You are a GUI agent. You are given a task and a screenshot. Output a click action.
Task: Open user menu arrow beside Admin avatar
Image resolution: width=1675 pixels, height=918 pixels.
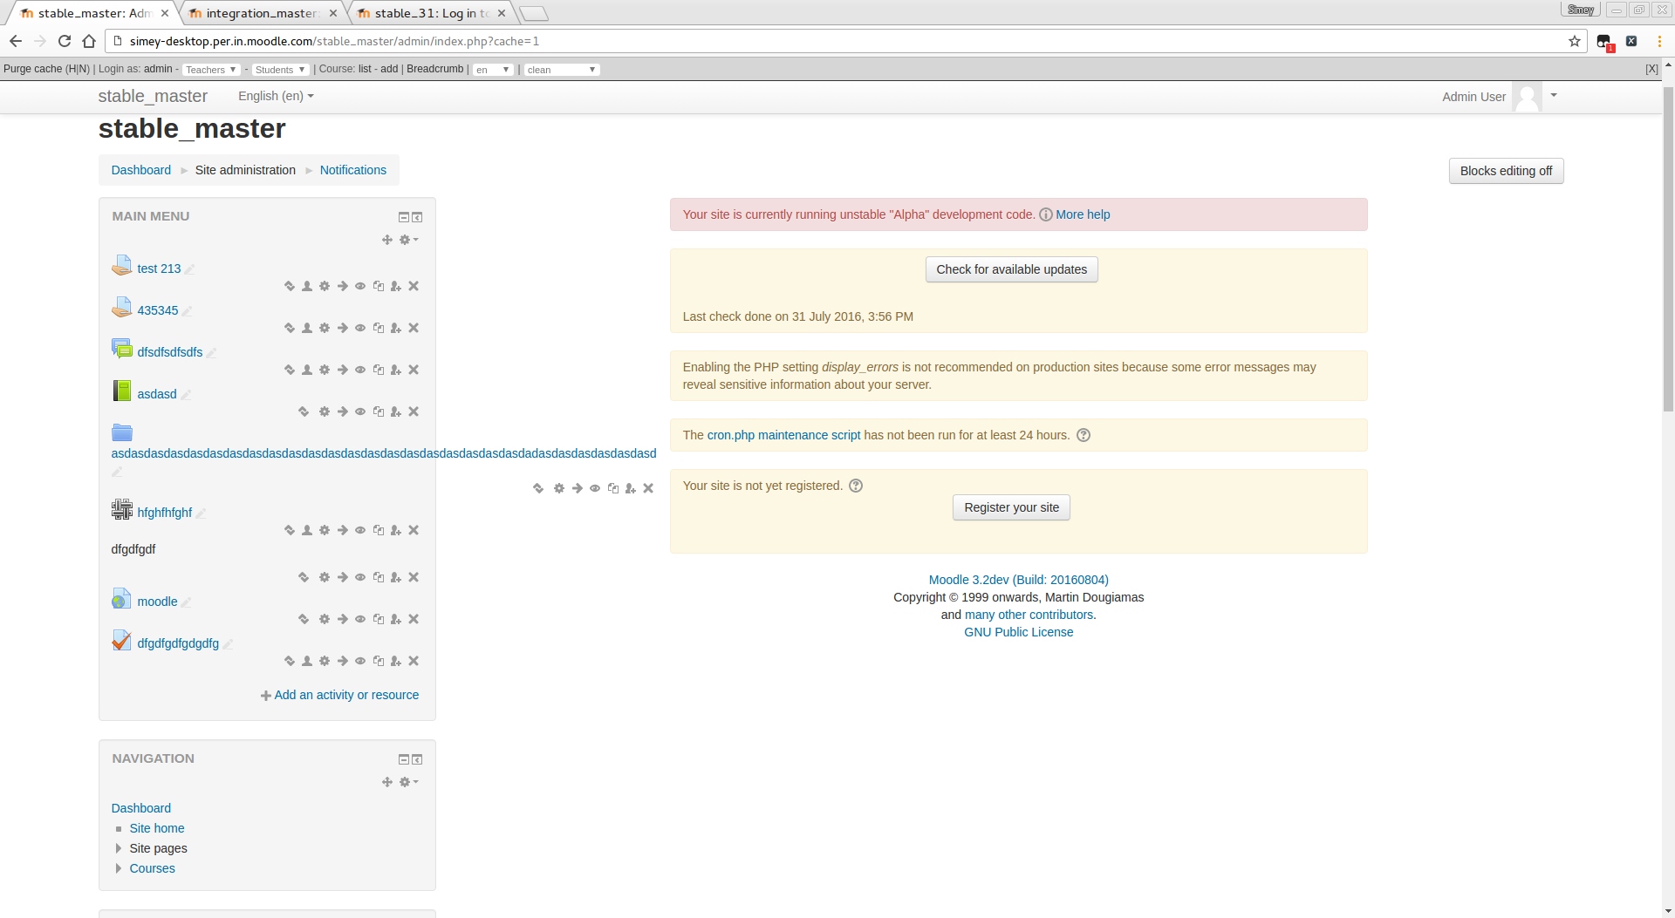pyautogui.click(x=1554, y=95)
